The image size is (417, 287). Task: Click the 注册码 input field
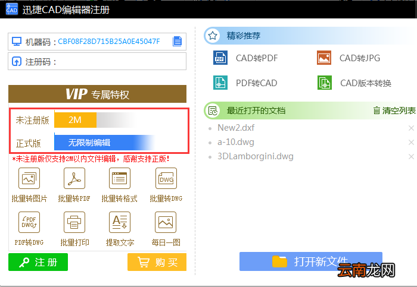pyautogui.click(x=97, y=62)
